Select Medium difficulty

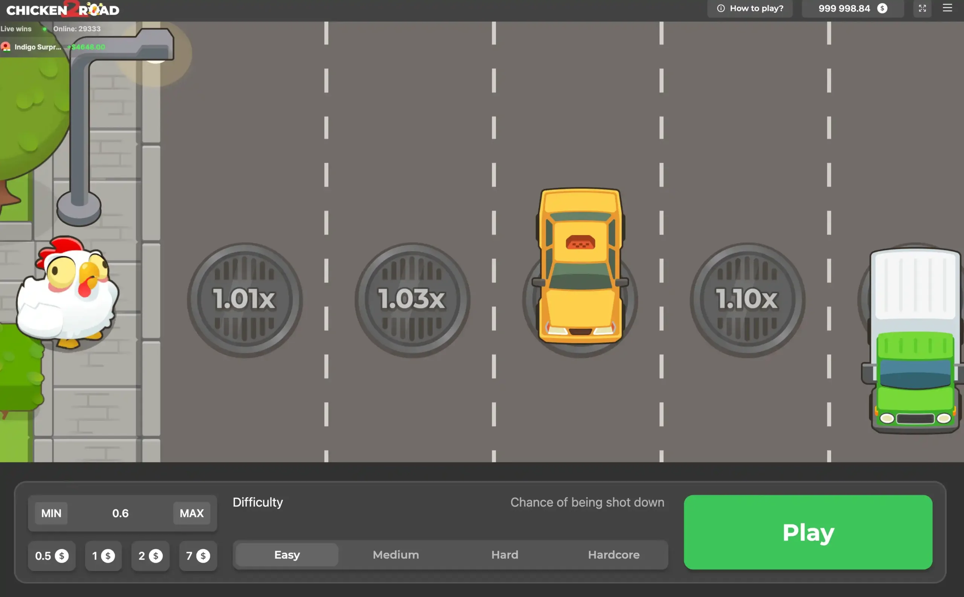click(396, 555)
